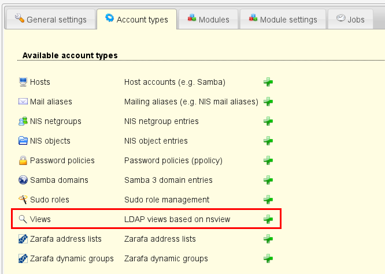The width and height of the screenshot is (385, 274).
Task: Add NIS netgroups using green plus
Action: [268, 121]
